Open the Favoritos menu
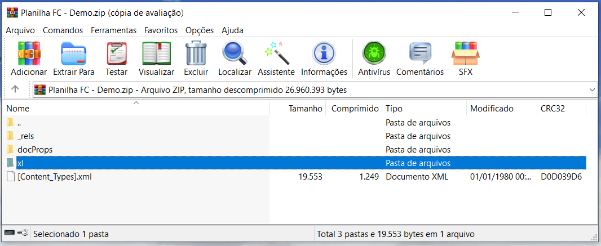Screen dimensions: 601x246 point(161,30)
